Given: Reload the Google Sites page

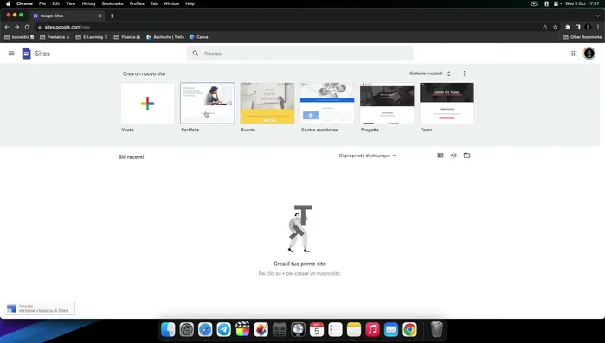Looking at the screenshot, I should [27, 27].
